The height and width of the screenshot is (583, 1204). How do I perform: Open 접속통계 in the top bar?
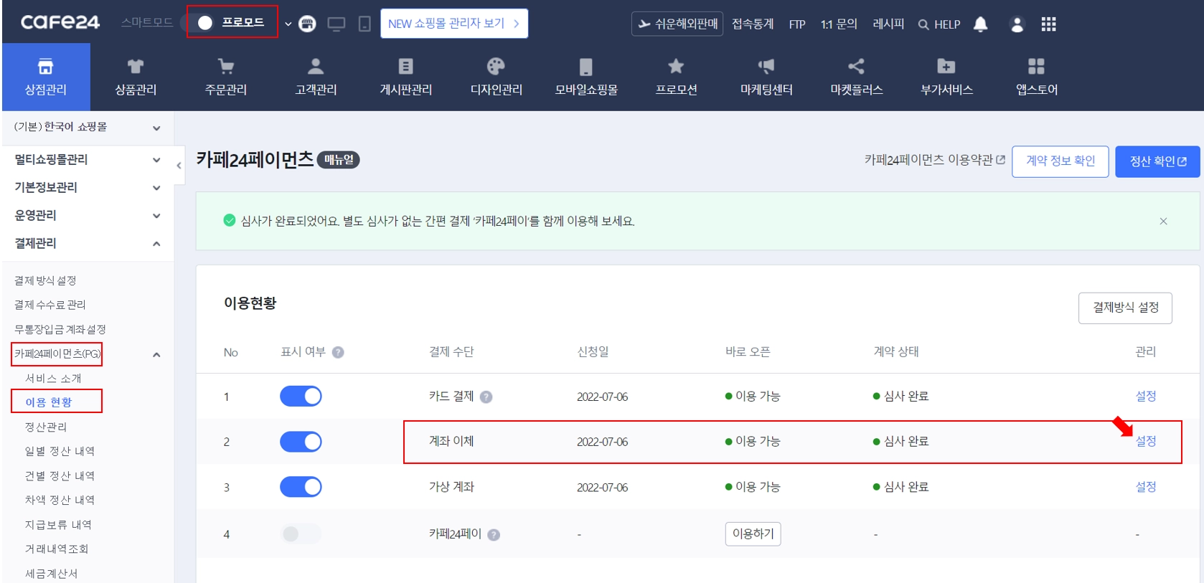click(753, 24)
